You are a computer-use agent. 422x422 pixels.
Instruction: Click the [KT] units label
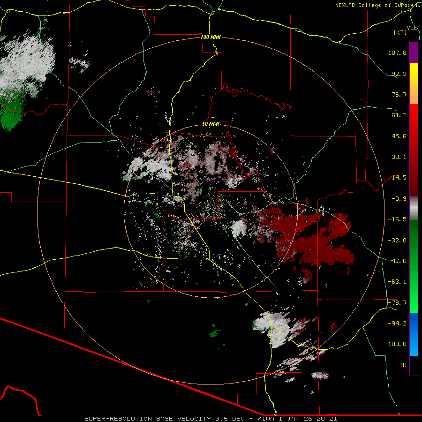[x=400, y=32]
